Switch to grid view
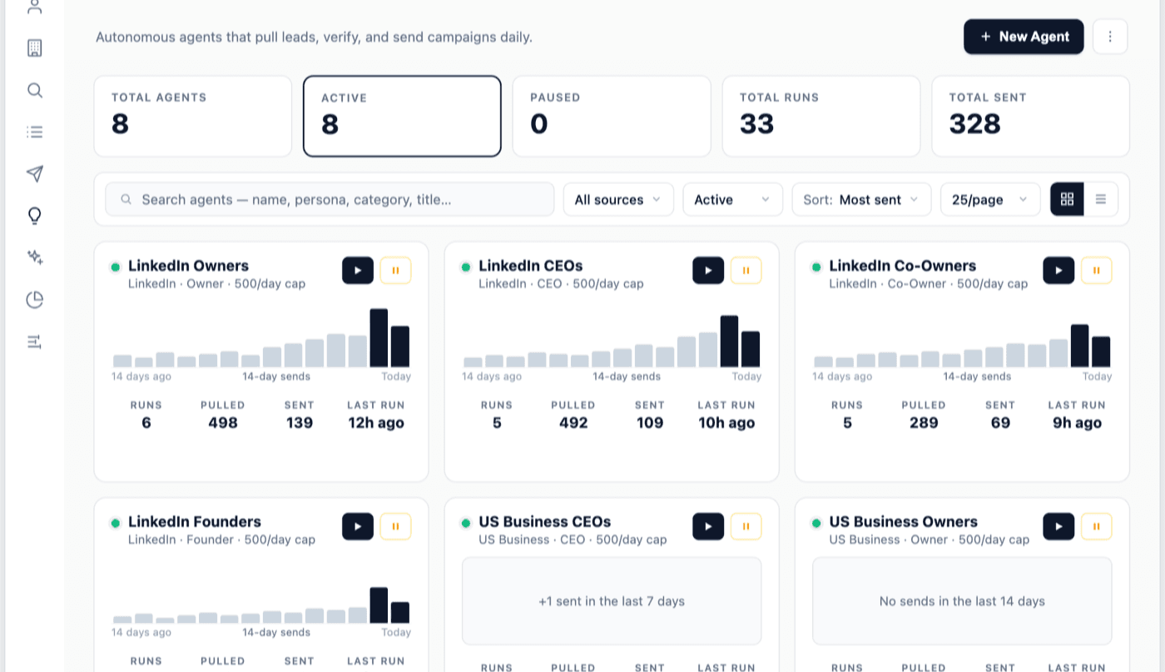This screenshot has height=672, width=1165. tap(1068, 199)
